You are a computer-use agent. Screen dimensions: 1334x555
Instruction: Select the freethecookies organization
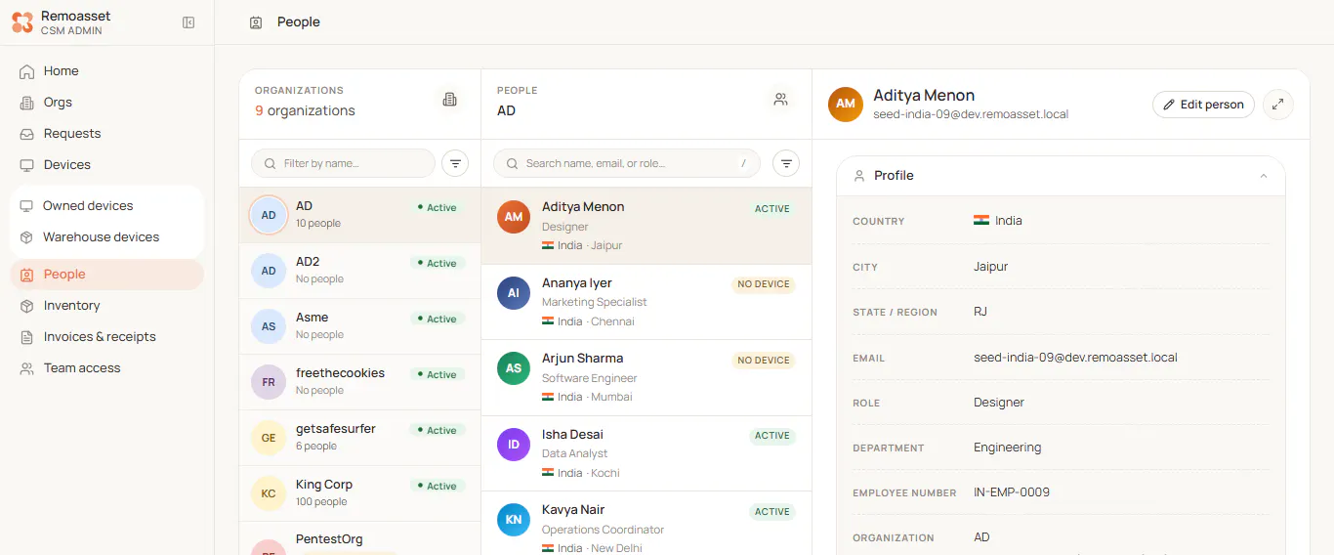359,382
